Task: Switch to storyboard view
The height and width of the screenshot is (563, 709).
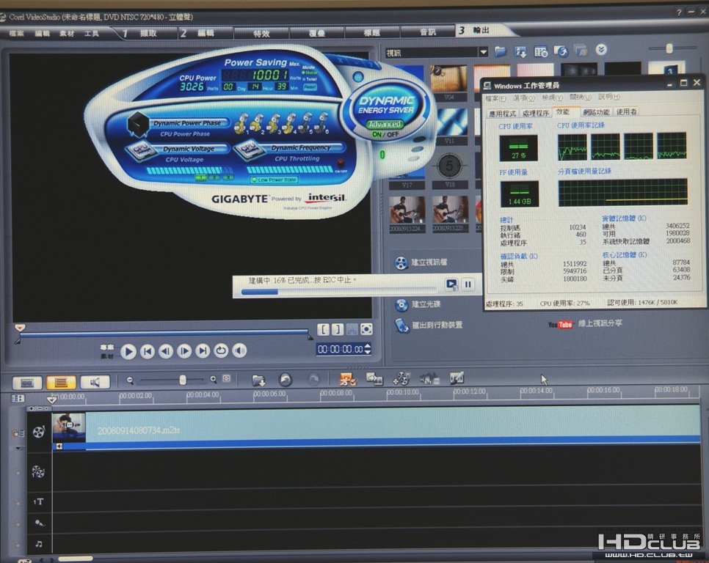Action: click(27, 383)
